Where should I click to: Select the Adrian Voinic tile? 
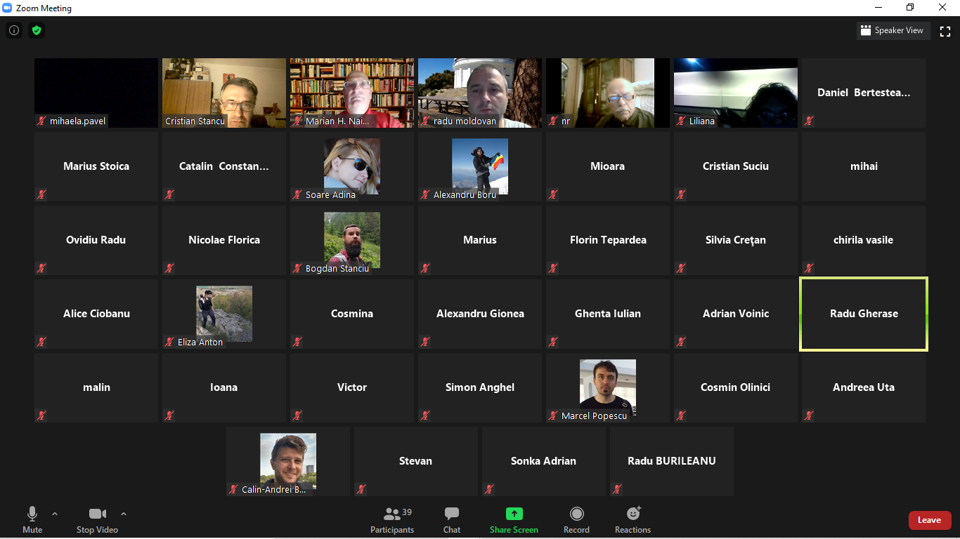[x=736, y=314]
